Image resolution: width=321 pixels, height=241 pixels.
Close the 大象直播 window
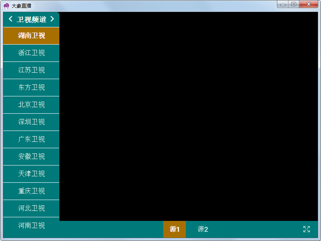click(x=309, y=4)
